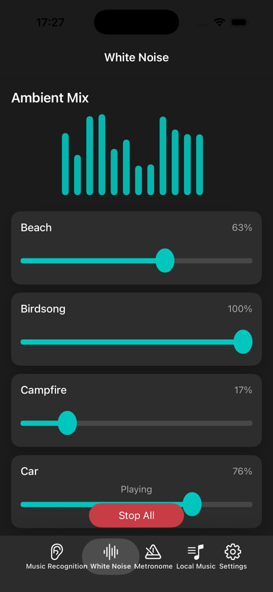Open the Settings gear icon

pyautogui.click(x=233, y=552)
